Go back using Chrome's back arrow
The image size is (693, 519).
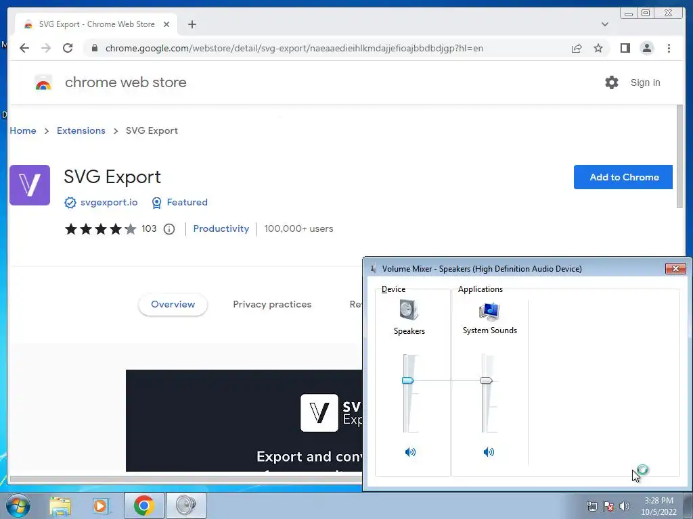coord(24,48)
